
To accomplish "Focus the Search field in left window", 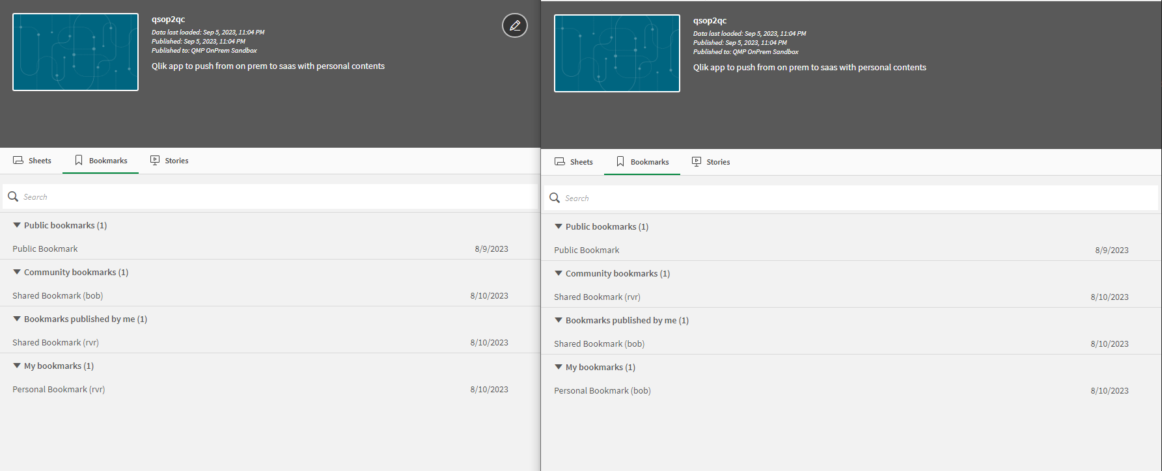I will [270, 196].
